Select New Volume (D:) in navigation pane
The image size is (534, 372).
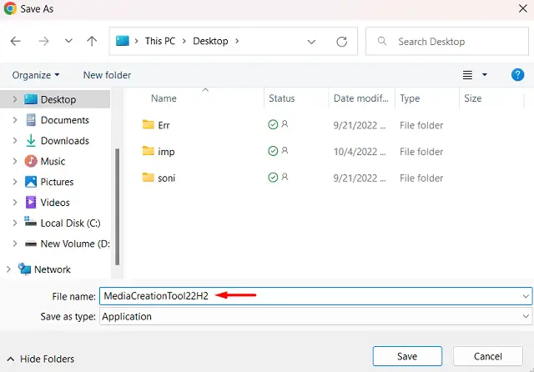[x=75, y=244]
